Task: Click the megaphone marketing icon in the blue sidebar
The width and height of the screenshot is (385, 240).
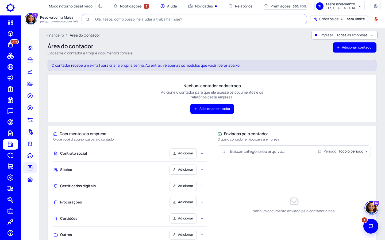Action: 10,78
